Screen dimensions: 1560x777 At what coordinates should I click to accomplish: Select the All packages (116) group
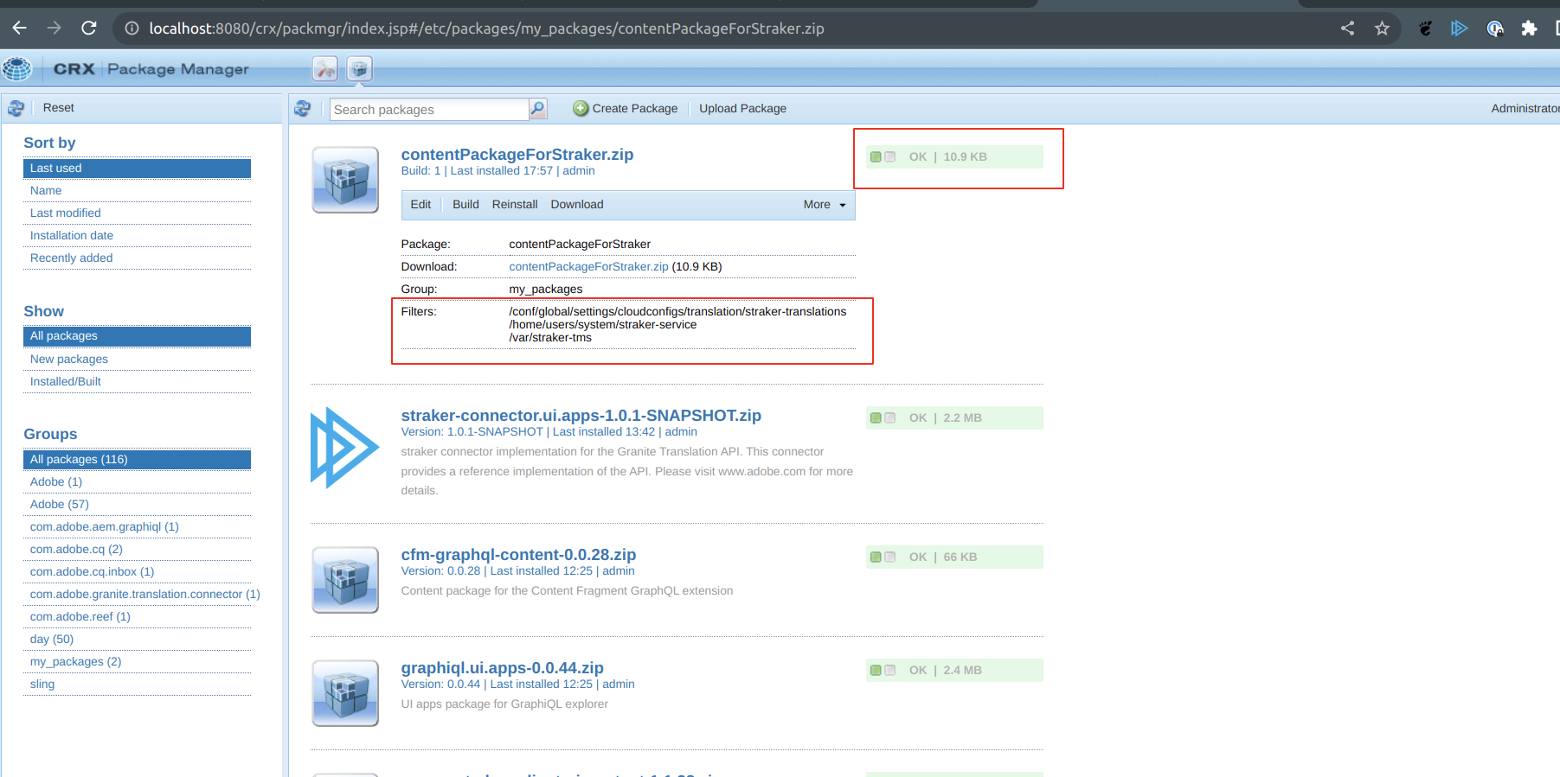pos(137,460)
